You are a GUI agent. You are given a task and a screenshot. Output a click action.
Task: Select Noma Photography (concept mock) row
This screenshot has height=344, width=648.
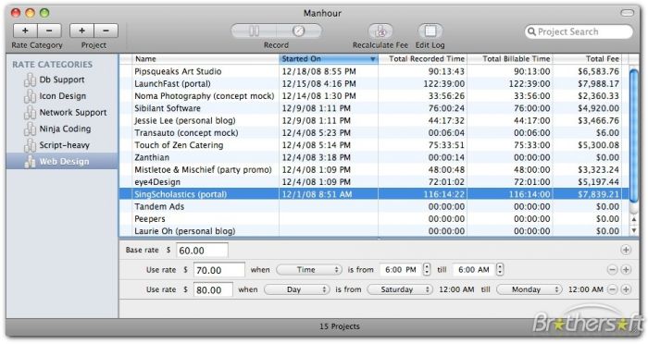[374, 96]
